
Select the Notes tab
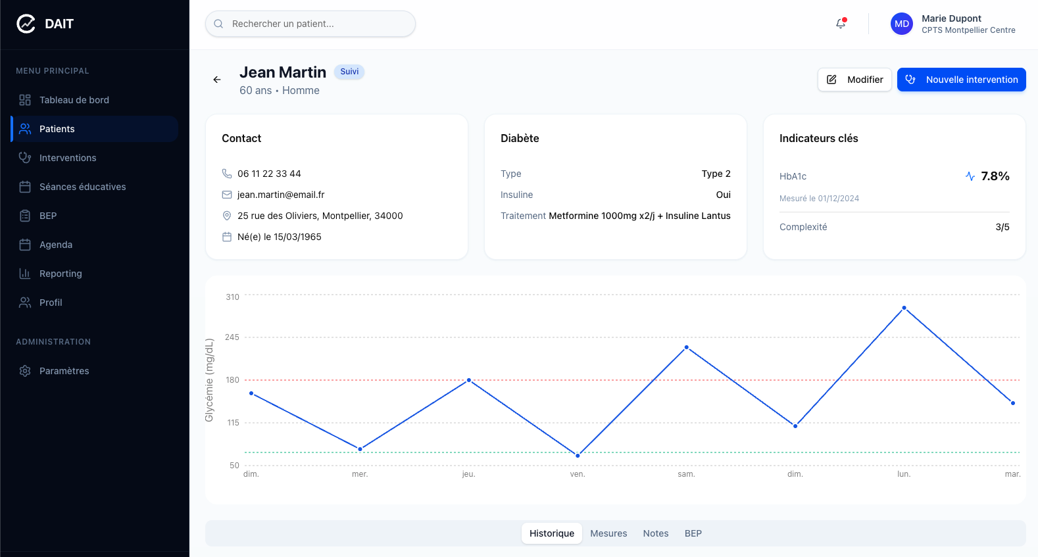(655, 533)
